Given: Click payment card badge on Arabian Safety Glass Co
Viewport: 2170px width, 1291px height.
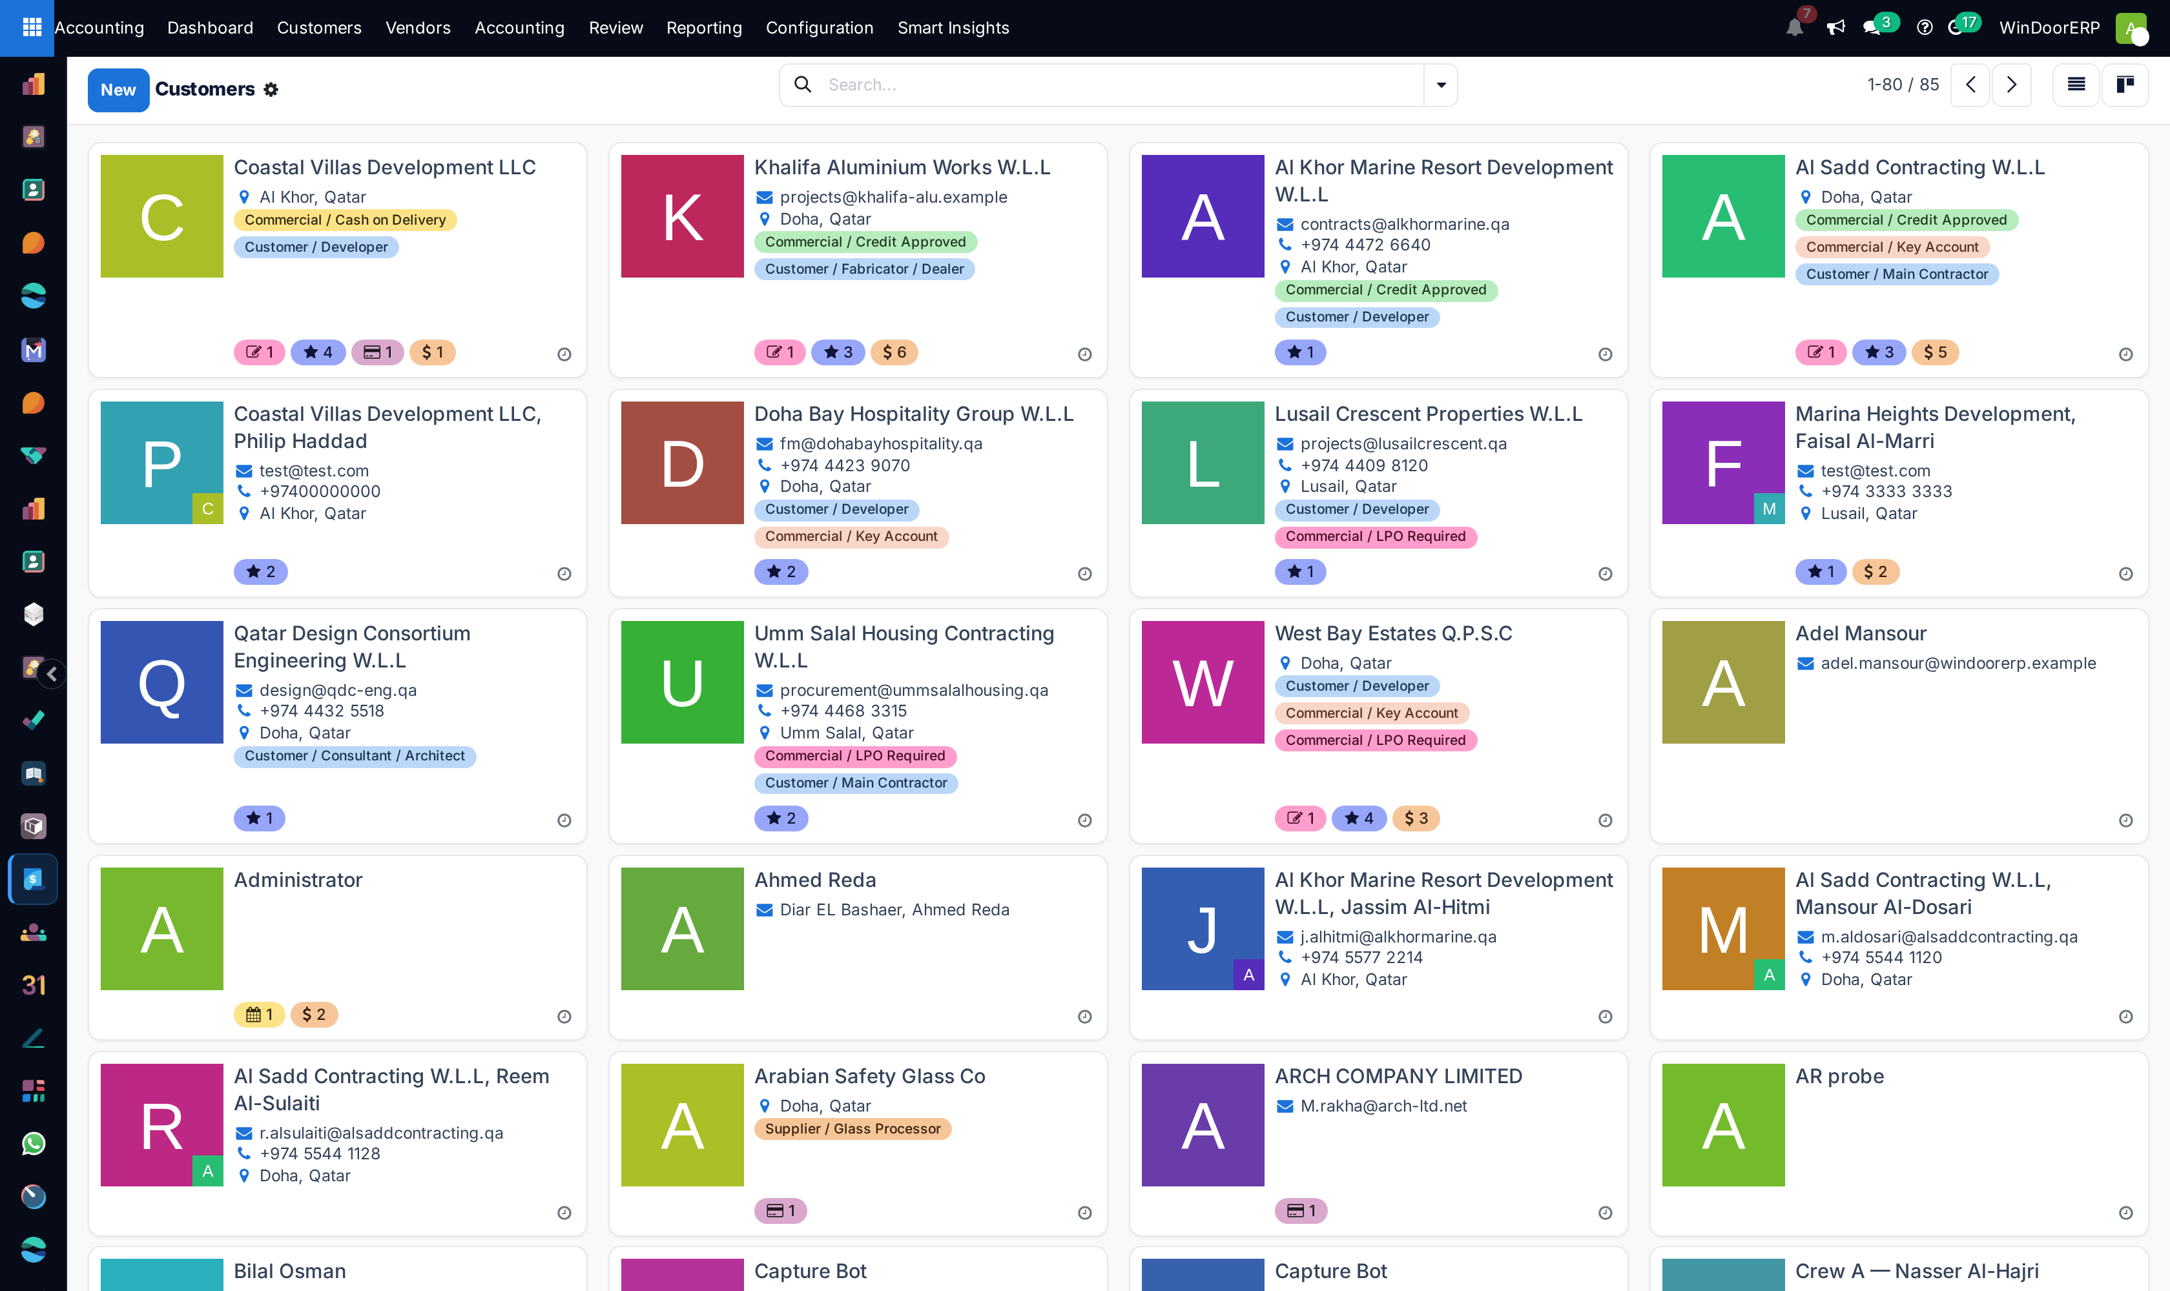Looking at the screenshot, I should tap(781, 1211).
